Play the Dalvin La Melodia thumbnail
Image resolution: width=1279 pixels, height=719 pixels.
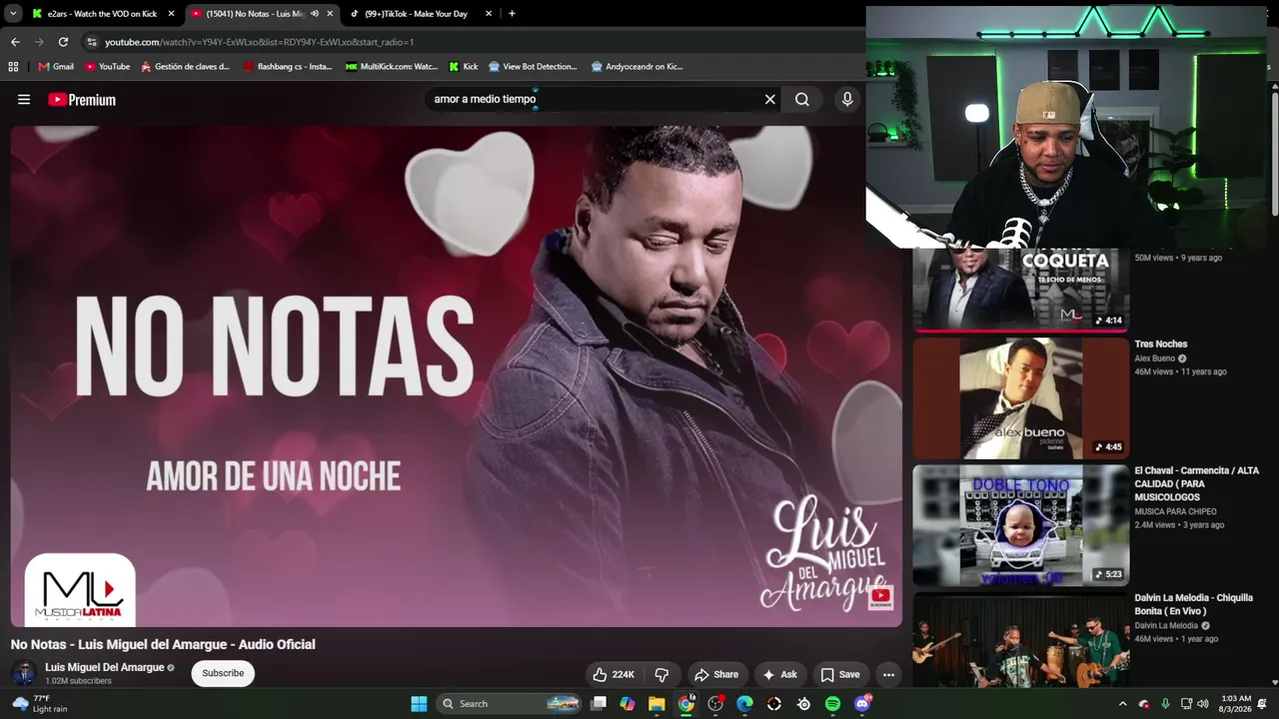click(x=1020, y=640)
